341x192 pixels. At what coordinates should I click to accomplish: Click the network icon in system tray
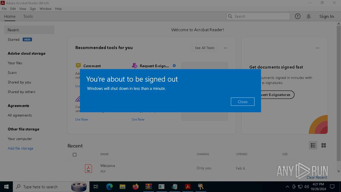pos(300,187)
